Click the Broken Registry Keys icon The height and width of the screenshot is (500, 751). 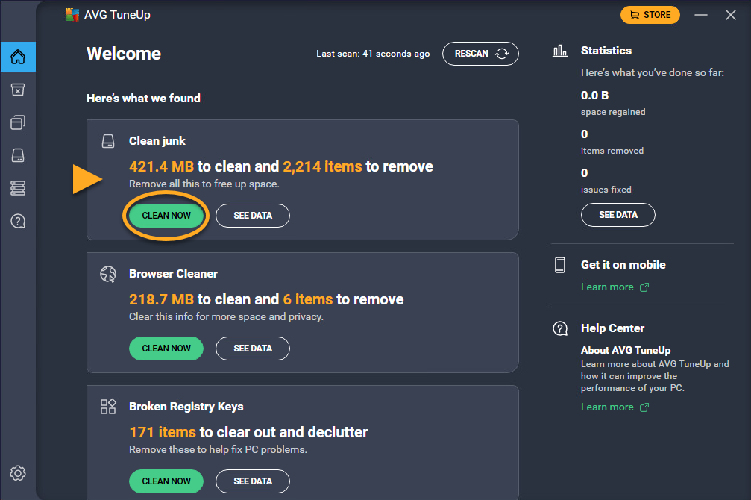(x=108, y=407)
